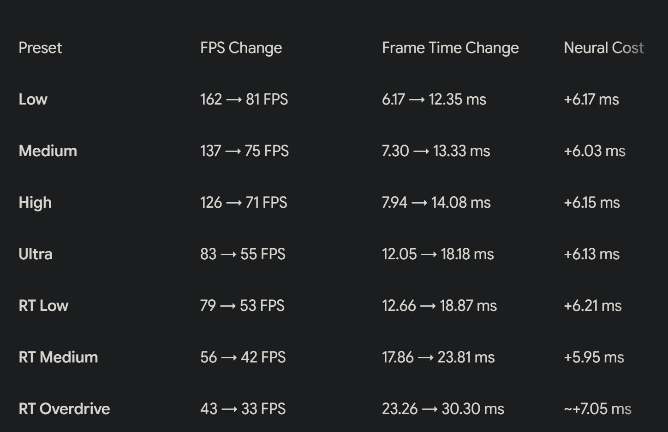
Task: Click the 6.17 → 12.35 ms cell
Action: (434, 99)
